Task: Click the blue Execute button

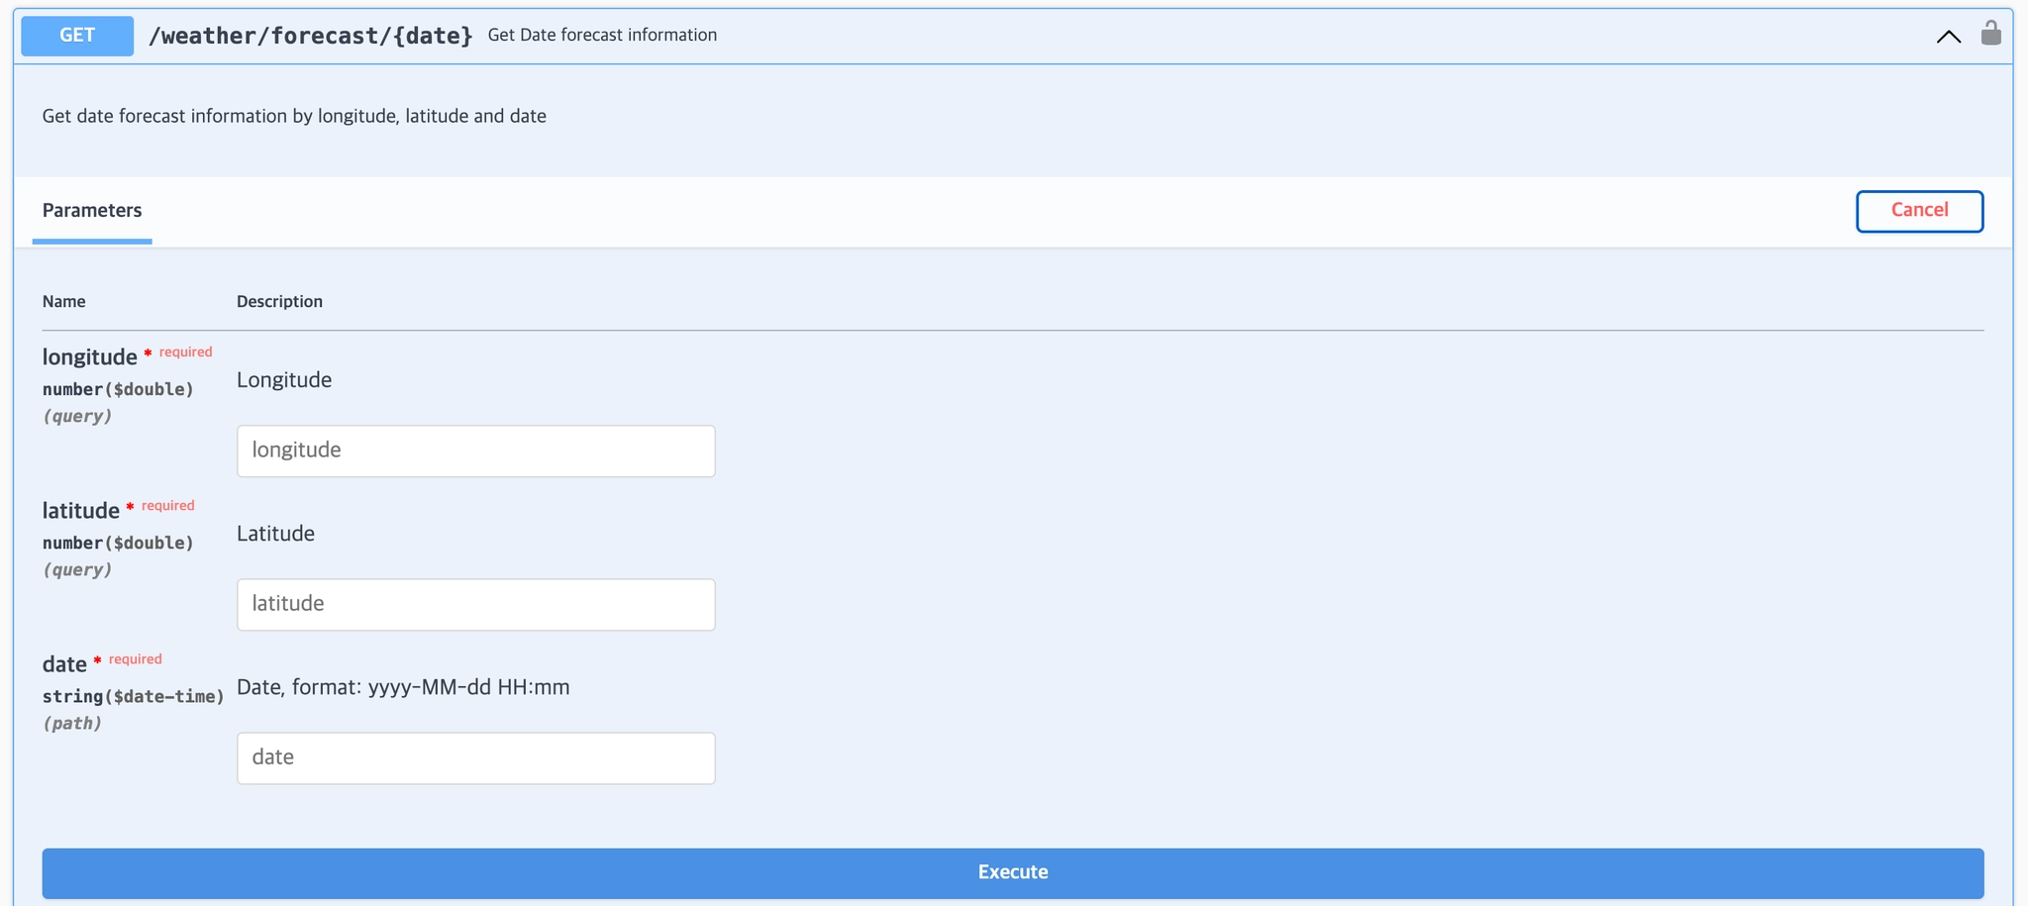Action: 1013,872
